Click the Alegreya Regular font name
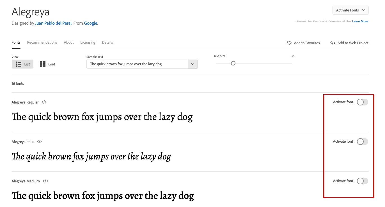This screenshot has height=207, width=385. (x=25, y=102)
